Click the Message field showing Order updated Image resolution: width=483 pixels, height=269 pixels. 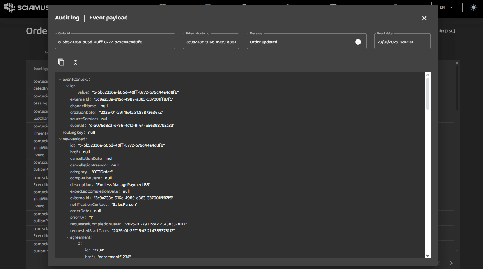point(300,42)
